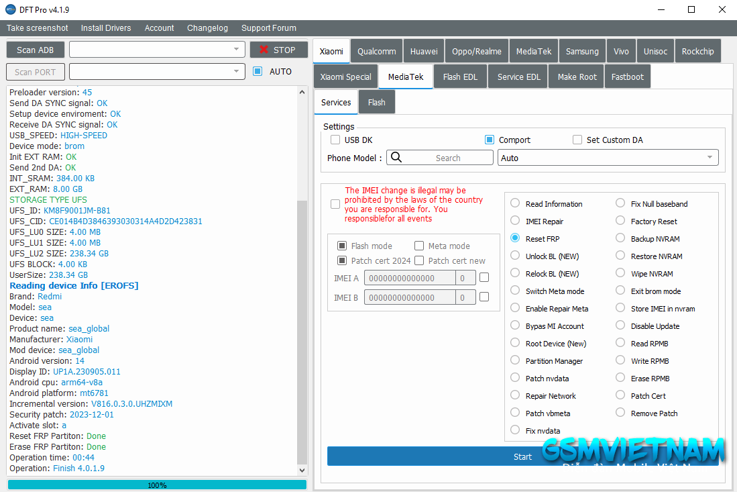Toggle Patch cert 2024 checkbox
The width and height of the screenshot is (737, 492).
point(342,260)
